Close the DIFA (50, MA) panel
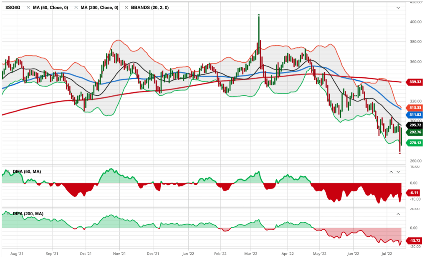 (5, 172)
